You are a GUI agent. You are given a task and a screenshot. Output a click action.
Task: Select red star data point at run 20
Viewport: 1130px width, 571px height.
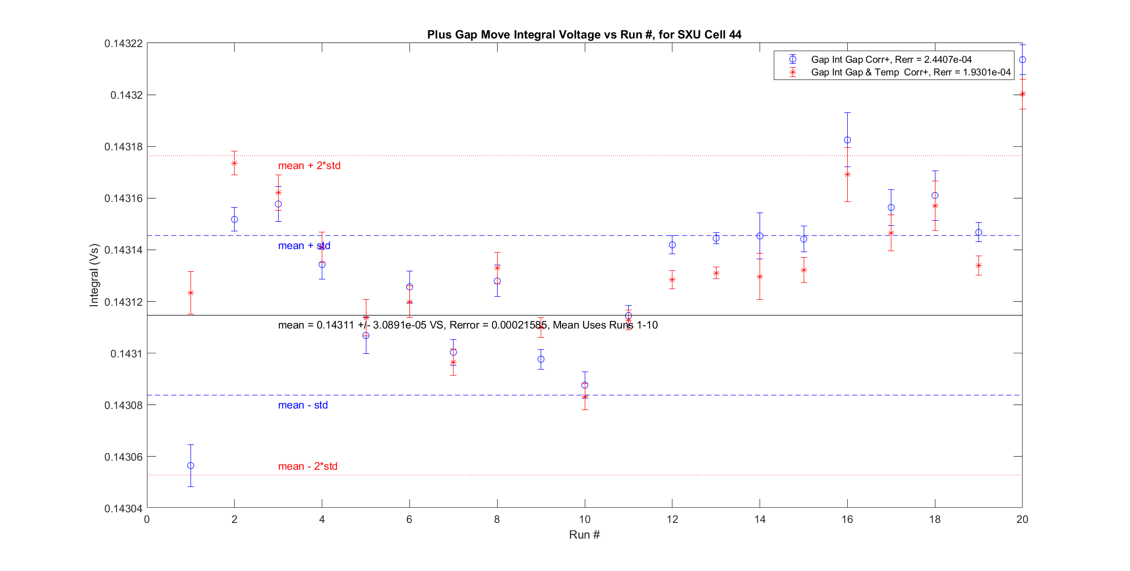point(1023,94)
